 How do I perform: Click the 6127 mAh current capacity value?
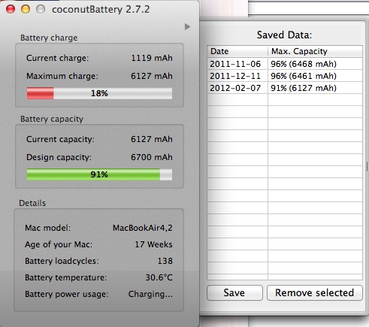[152, 139]
